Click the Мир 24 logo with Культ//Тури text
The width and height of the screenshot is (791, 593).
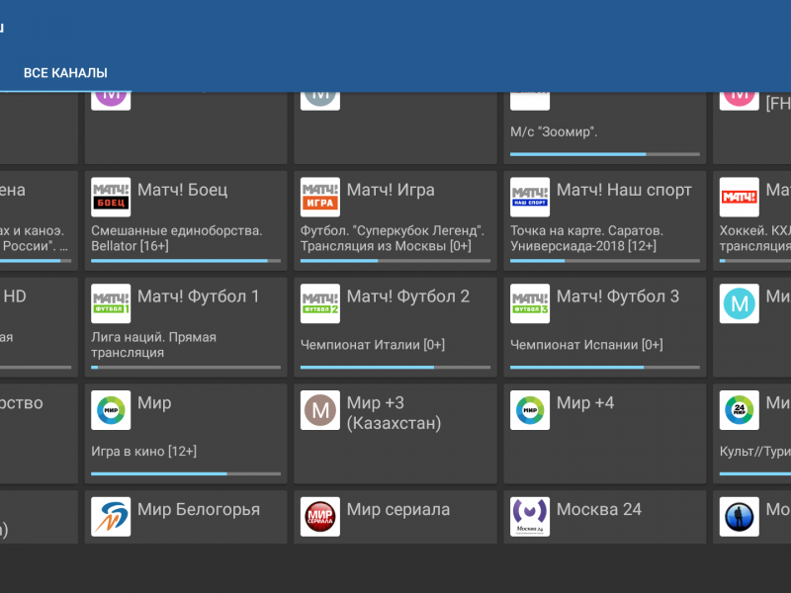[x=739, y=410]
